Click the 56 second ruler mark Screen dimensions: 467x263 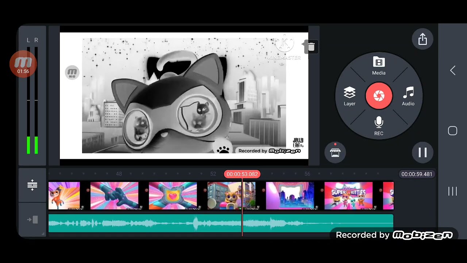[x=308, y=174]
